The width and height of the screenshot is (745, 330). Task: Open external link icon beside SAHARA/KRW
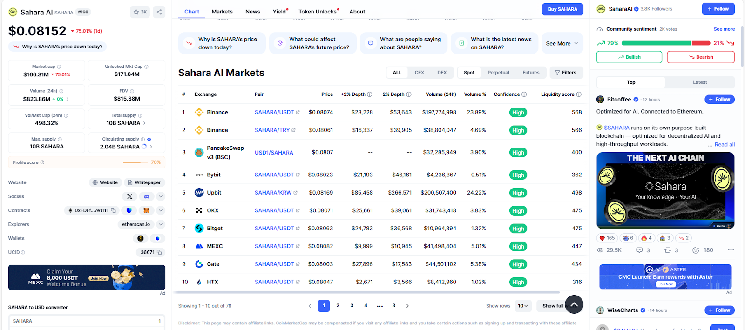click(295, 193)
